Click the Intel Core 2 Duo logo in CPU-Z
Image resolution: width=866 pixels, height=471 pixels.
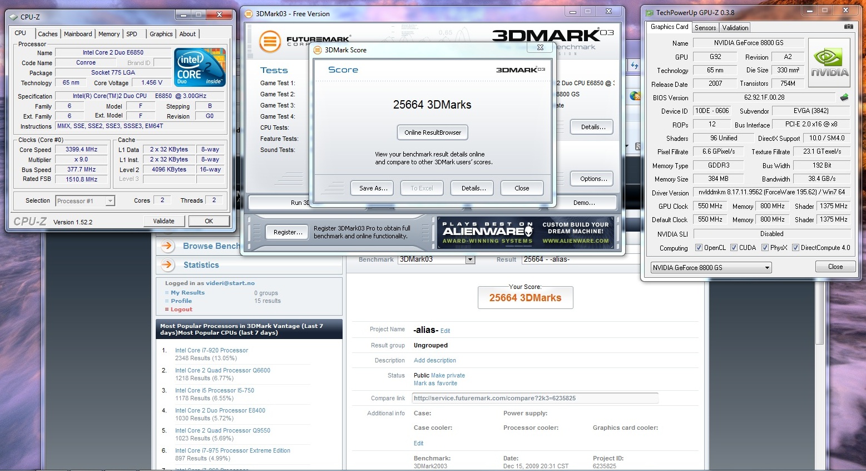tap(200, 67)
